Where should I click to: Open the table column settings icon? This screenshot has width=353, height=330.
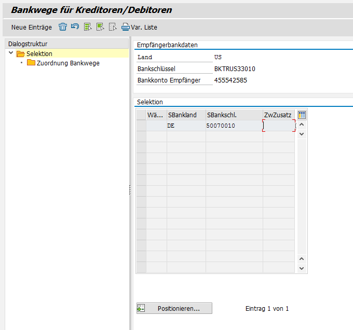[302, 115]
